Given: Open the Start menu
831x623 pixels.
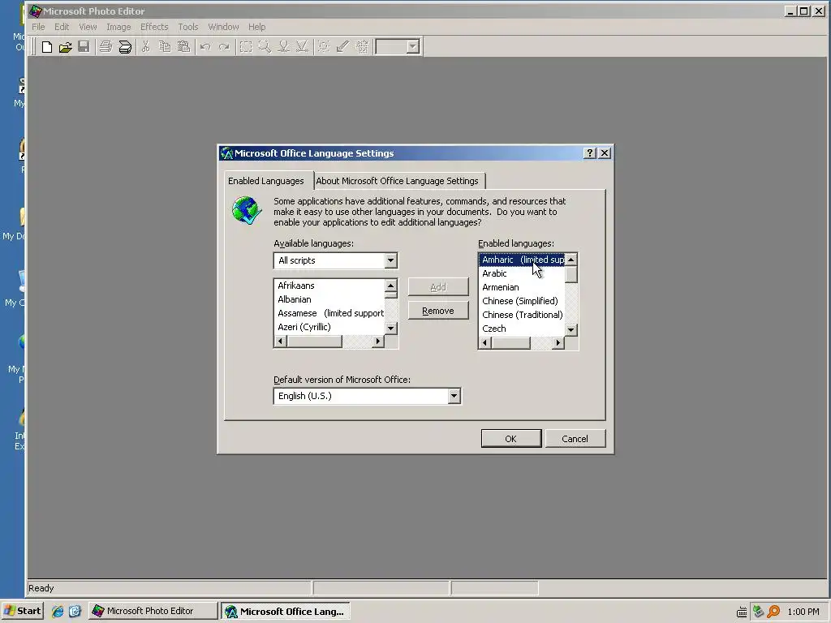Looking at the screenshot, I should point(22,611).
